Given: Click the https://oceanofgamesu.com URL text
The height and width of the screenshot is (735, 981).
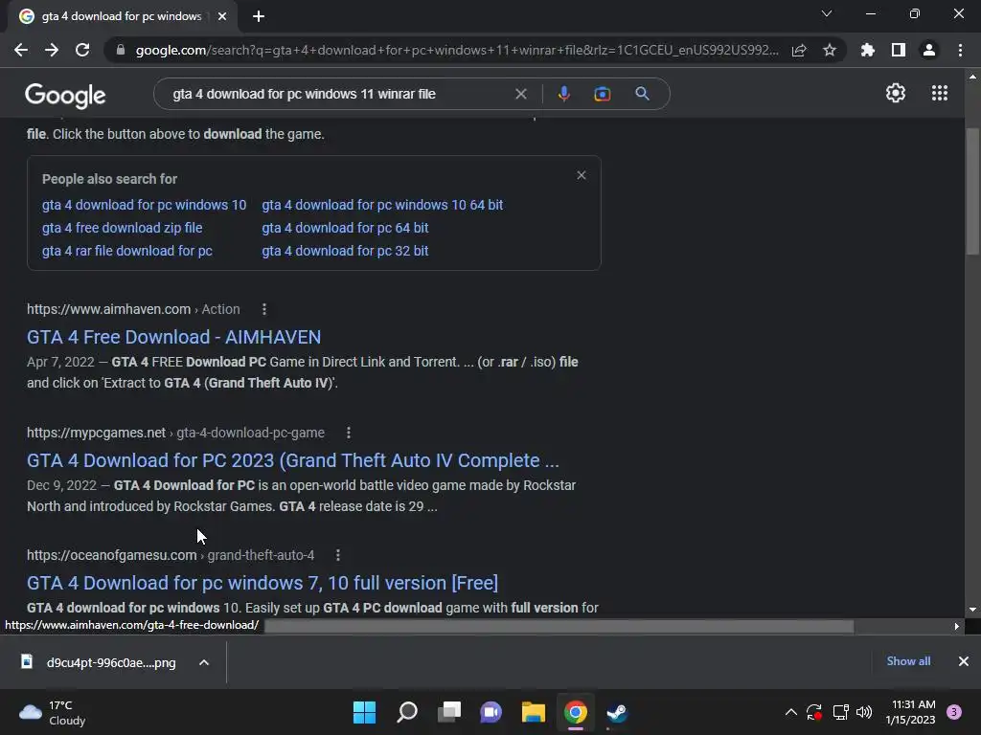Looking at the screenshot, I should (112, 555).
